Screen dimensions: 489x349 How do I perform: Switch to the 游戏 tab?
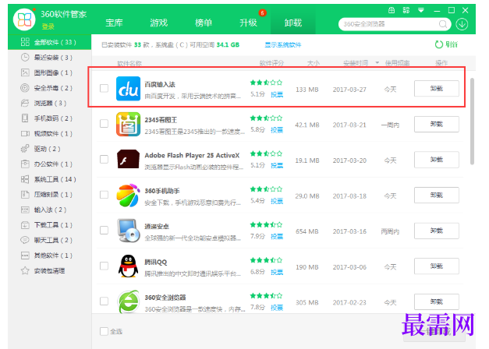tap(159, 23)
